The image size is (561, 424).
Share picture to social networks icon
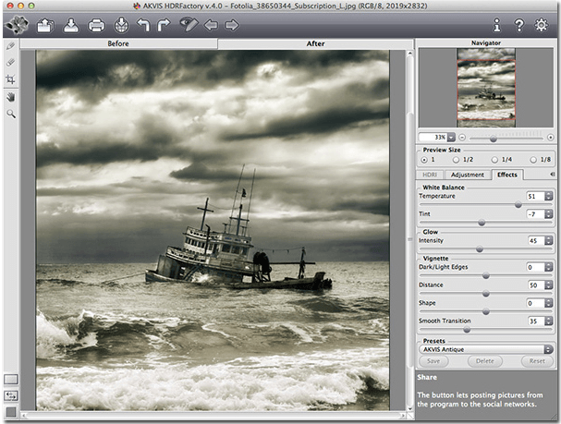(x=121, y=25)
